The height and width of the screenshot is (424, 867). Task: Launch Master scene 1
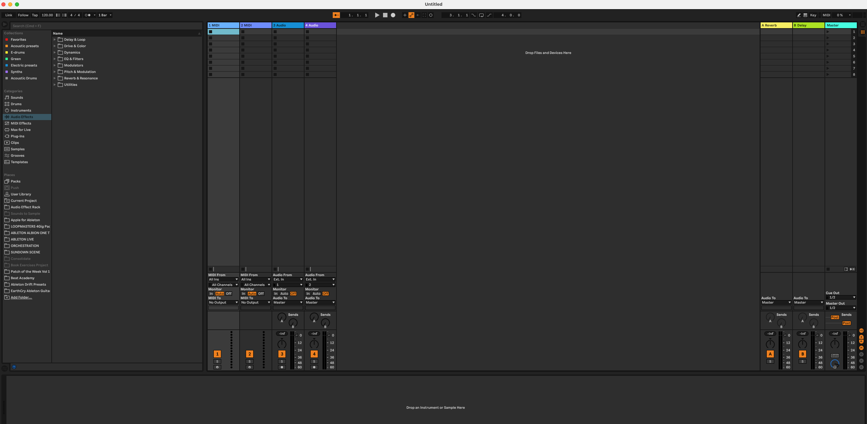click(x=828, y=32)
